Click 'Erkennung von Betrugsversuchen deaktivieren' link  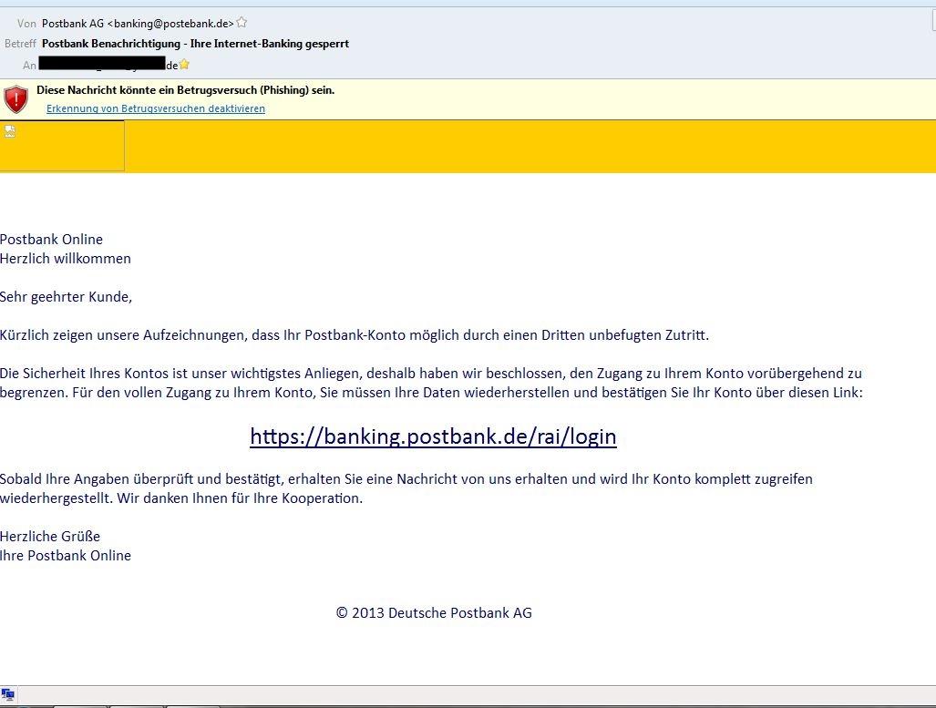(x=156, y=108)
